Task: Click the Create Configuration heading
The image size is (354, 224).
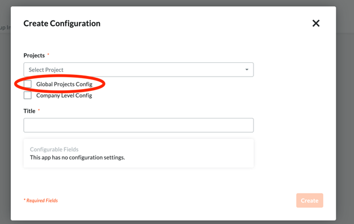Action: coord(62,23)
